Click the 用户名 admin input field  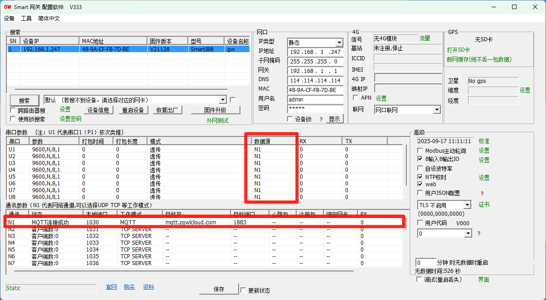click(315, 99)
